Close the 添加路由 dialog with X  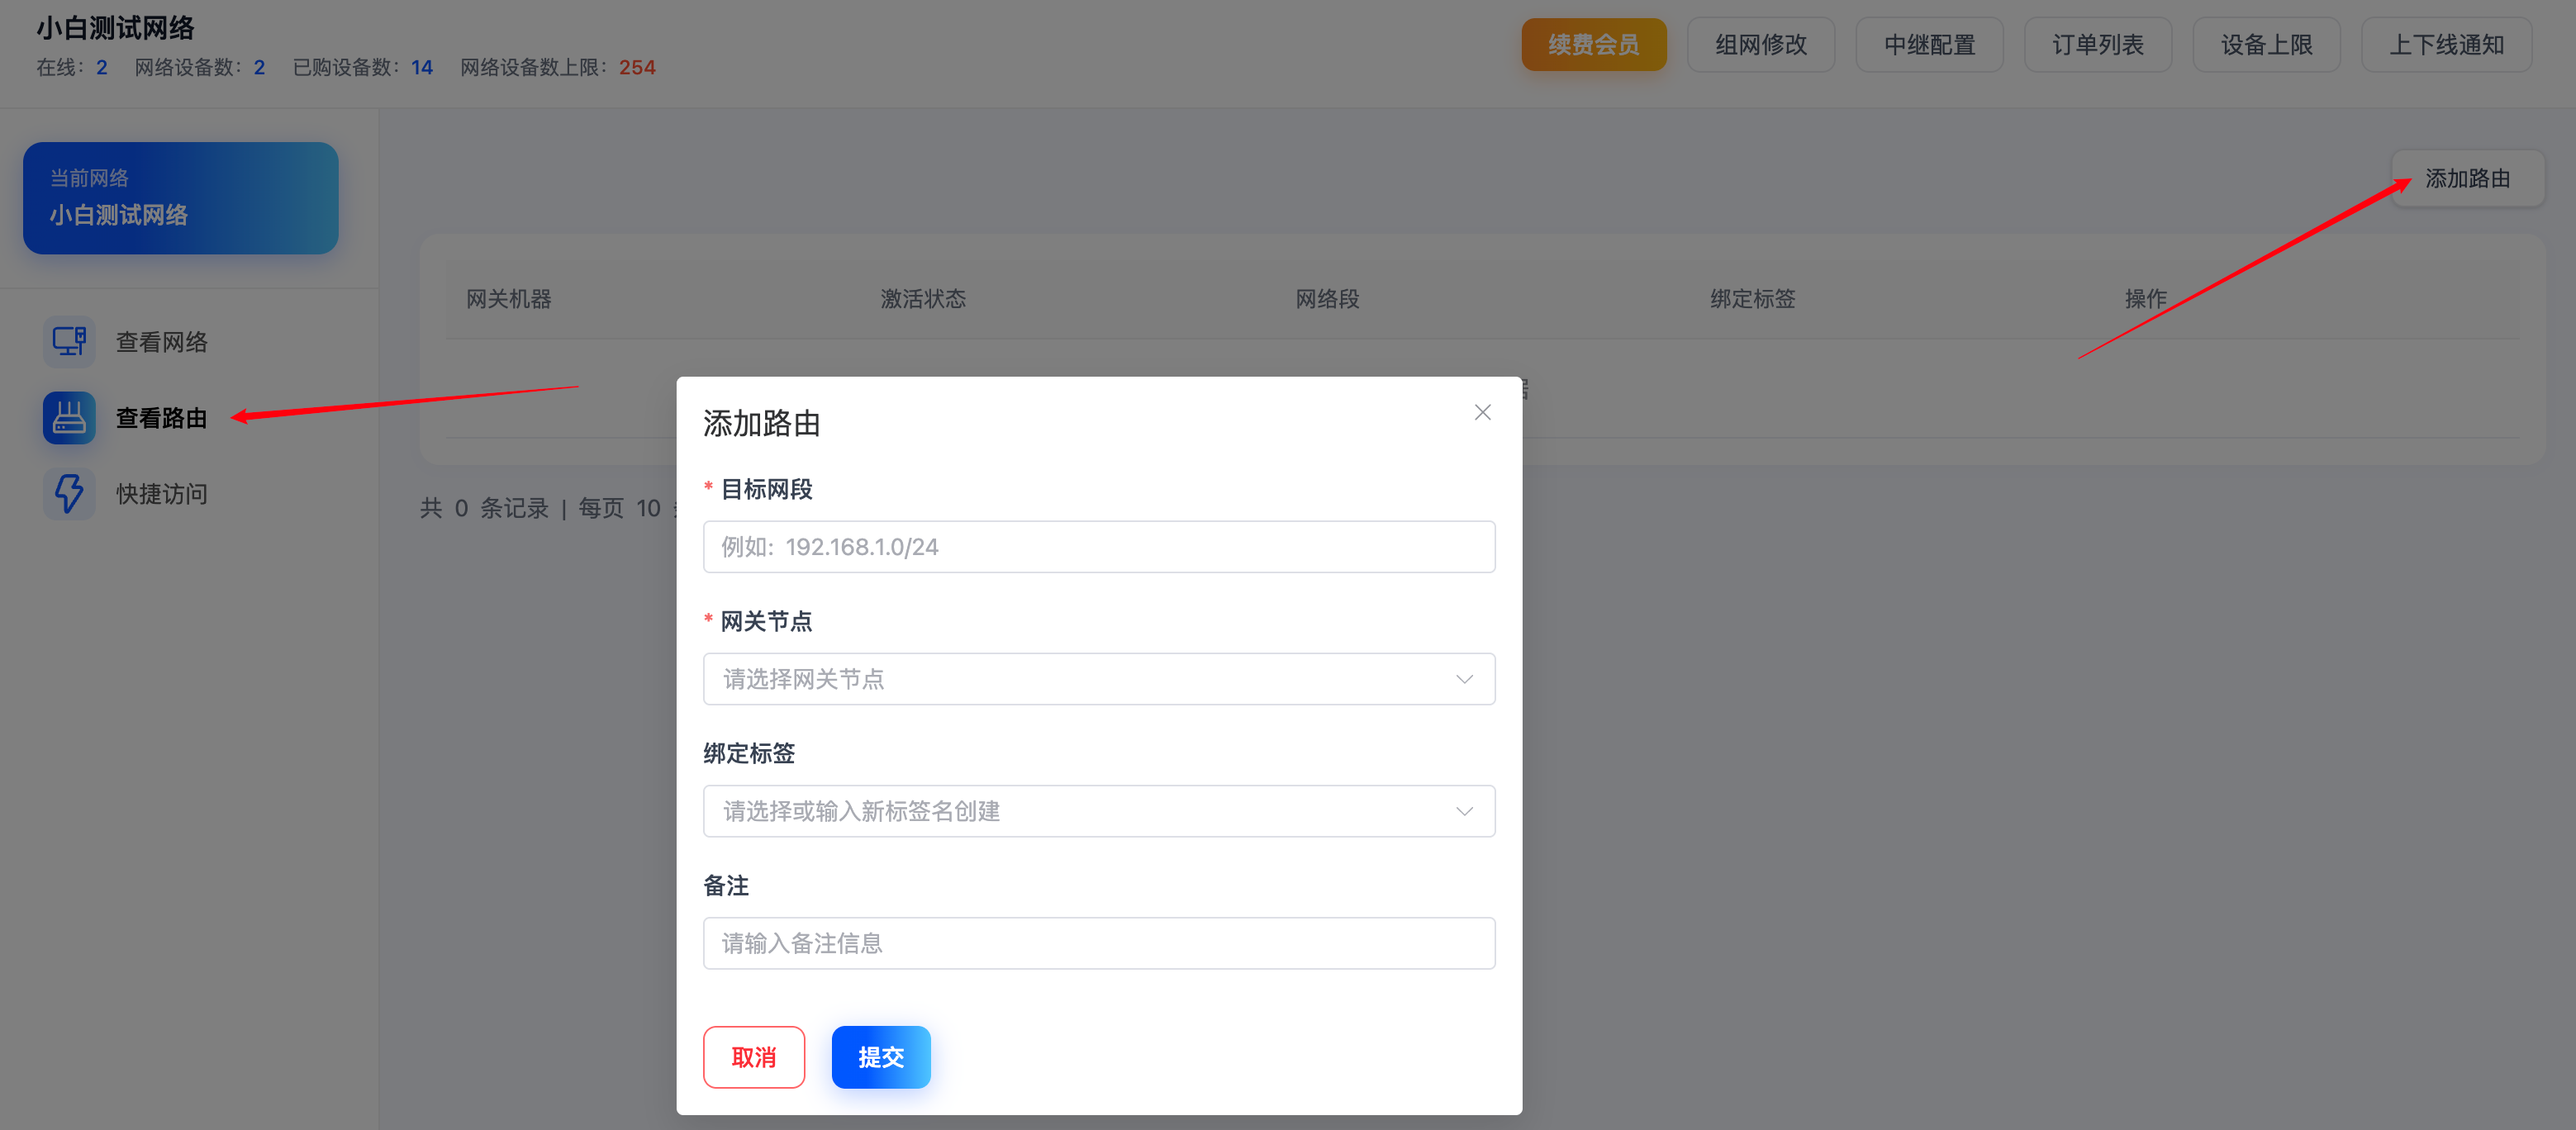1482,412
